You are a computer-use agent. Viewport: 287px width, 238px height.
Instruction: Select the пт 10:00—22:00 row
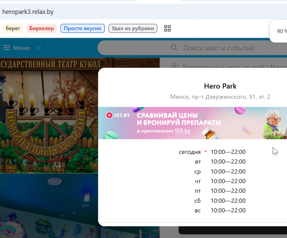point(220,191)
